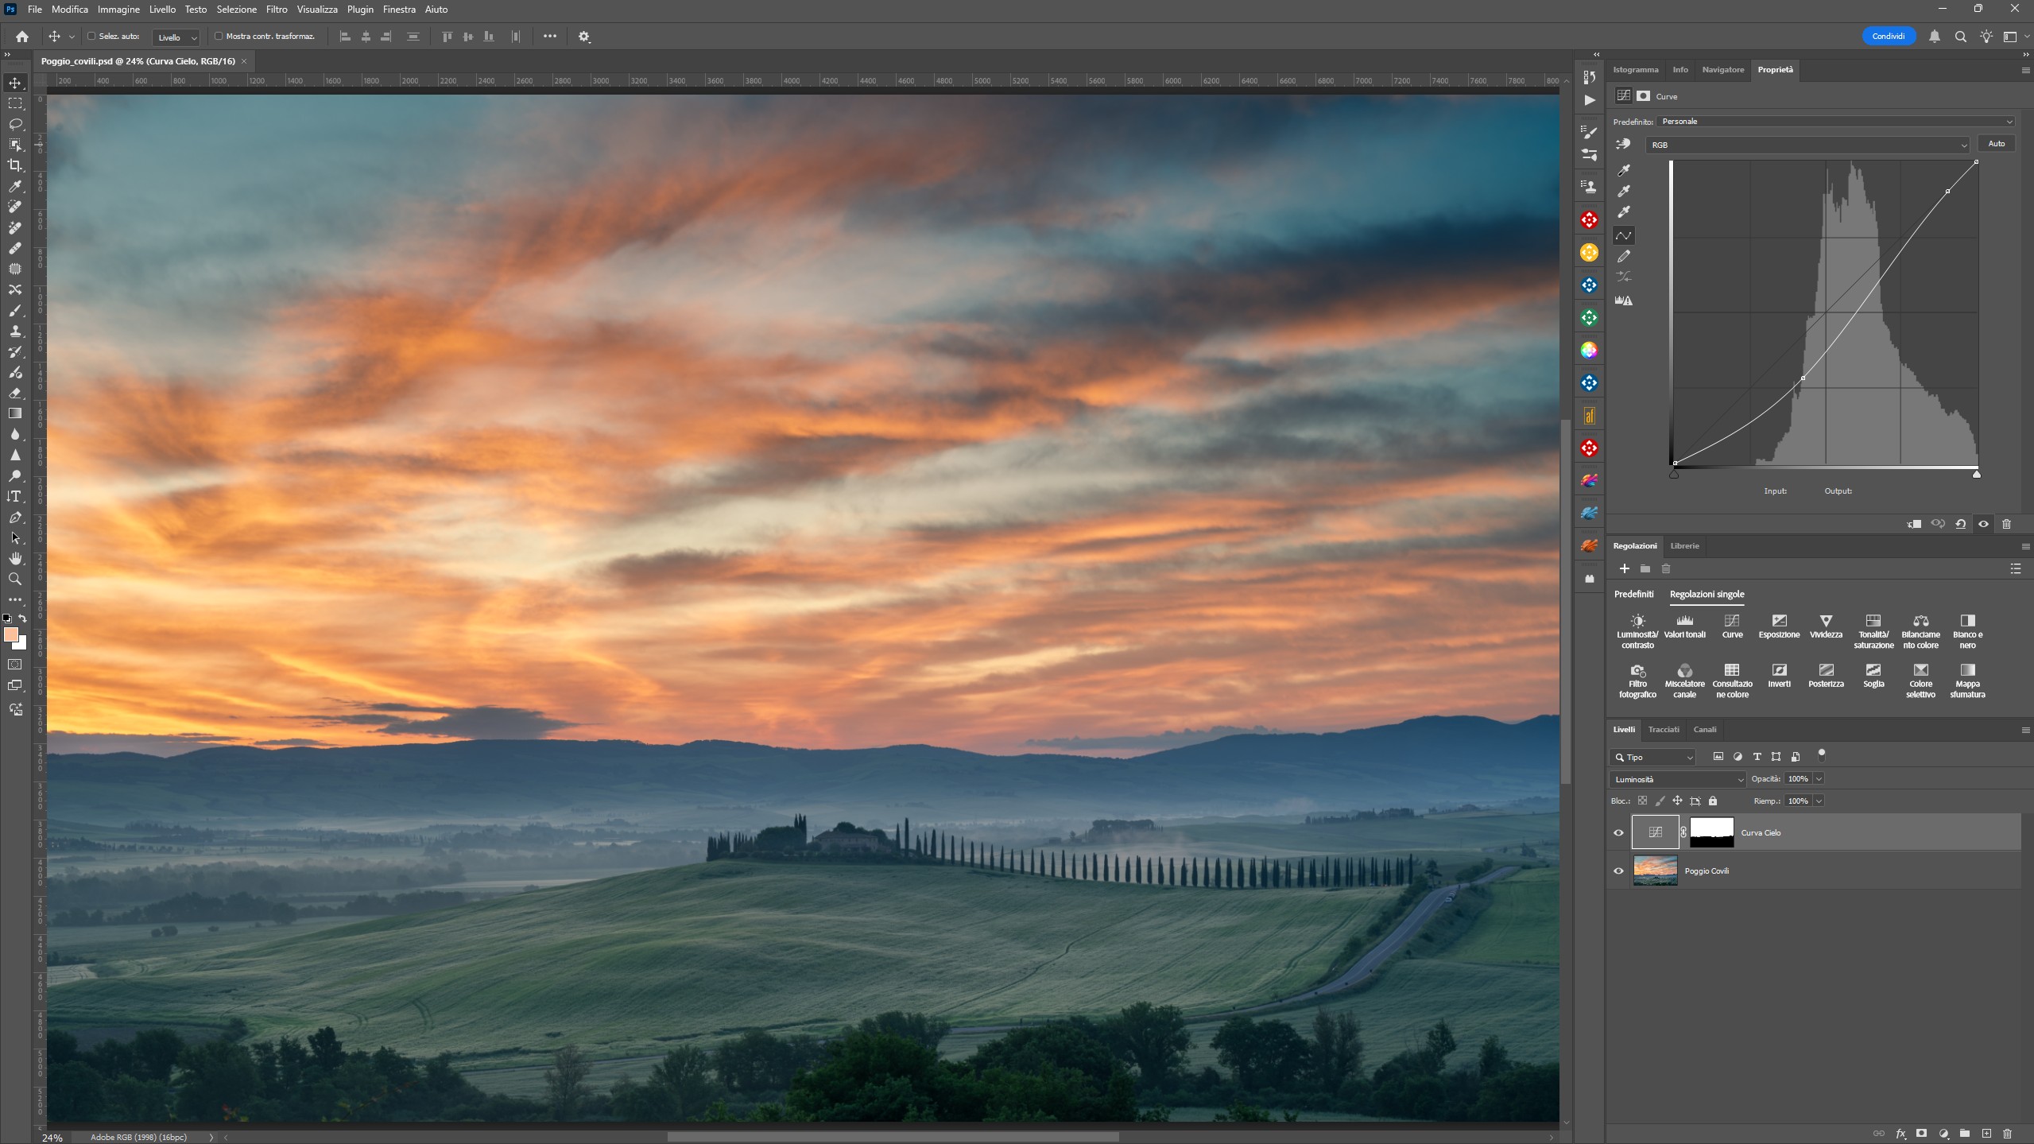The width and height of the screenshot is (2034, 1144).
Task: Toggle Curves adjustment visibility eye in Properties
Action: [1984, 524]
